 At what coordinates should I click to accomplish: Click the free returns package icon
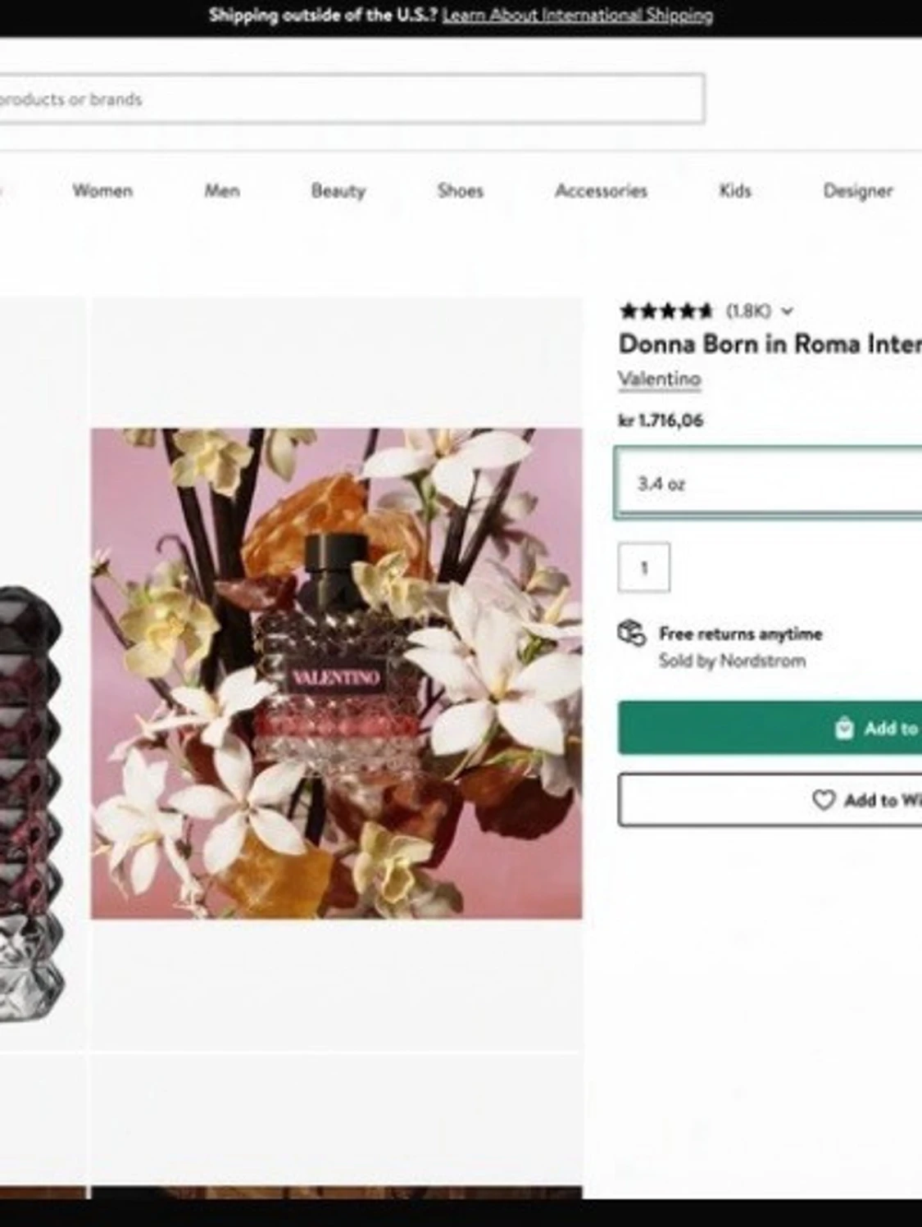point(632,634)
